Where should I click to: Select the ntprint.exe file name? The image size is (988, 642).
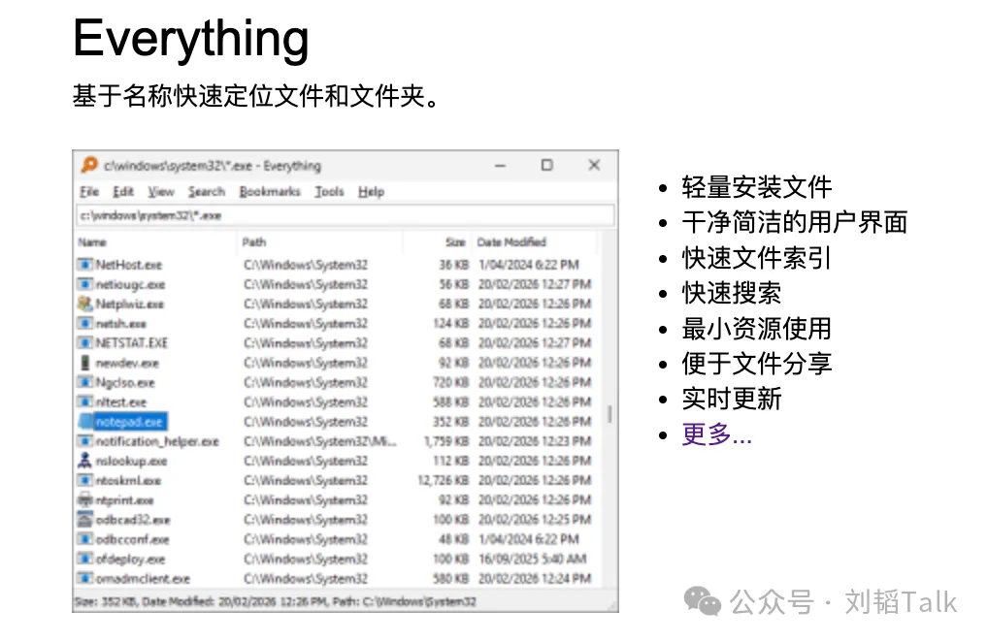125,500
